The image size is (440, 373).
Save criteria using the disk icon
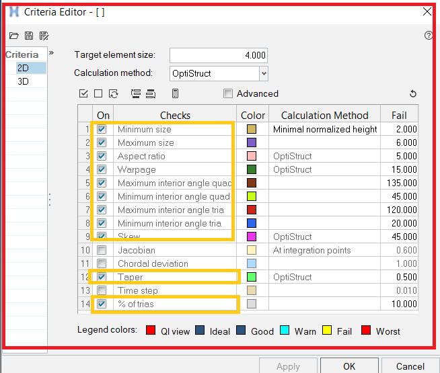pos(29,36)
